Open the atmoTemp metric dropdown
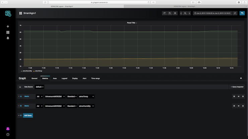Screen dimensions: 248x139 point(86,97)
